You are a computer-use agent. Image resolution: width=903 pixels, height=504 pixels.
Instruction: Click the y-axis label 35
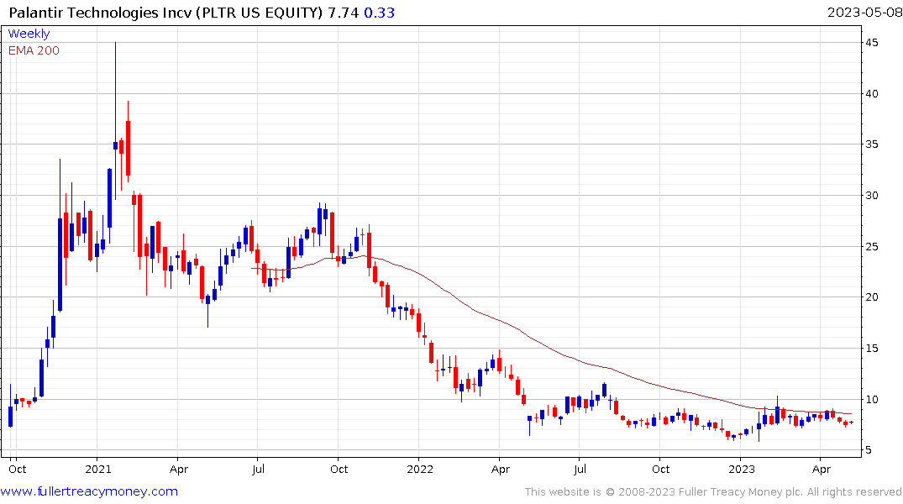871,144
